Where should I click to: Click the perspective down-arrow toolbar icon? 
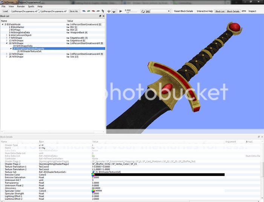pyautogui.click(x=114, y=11)
